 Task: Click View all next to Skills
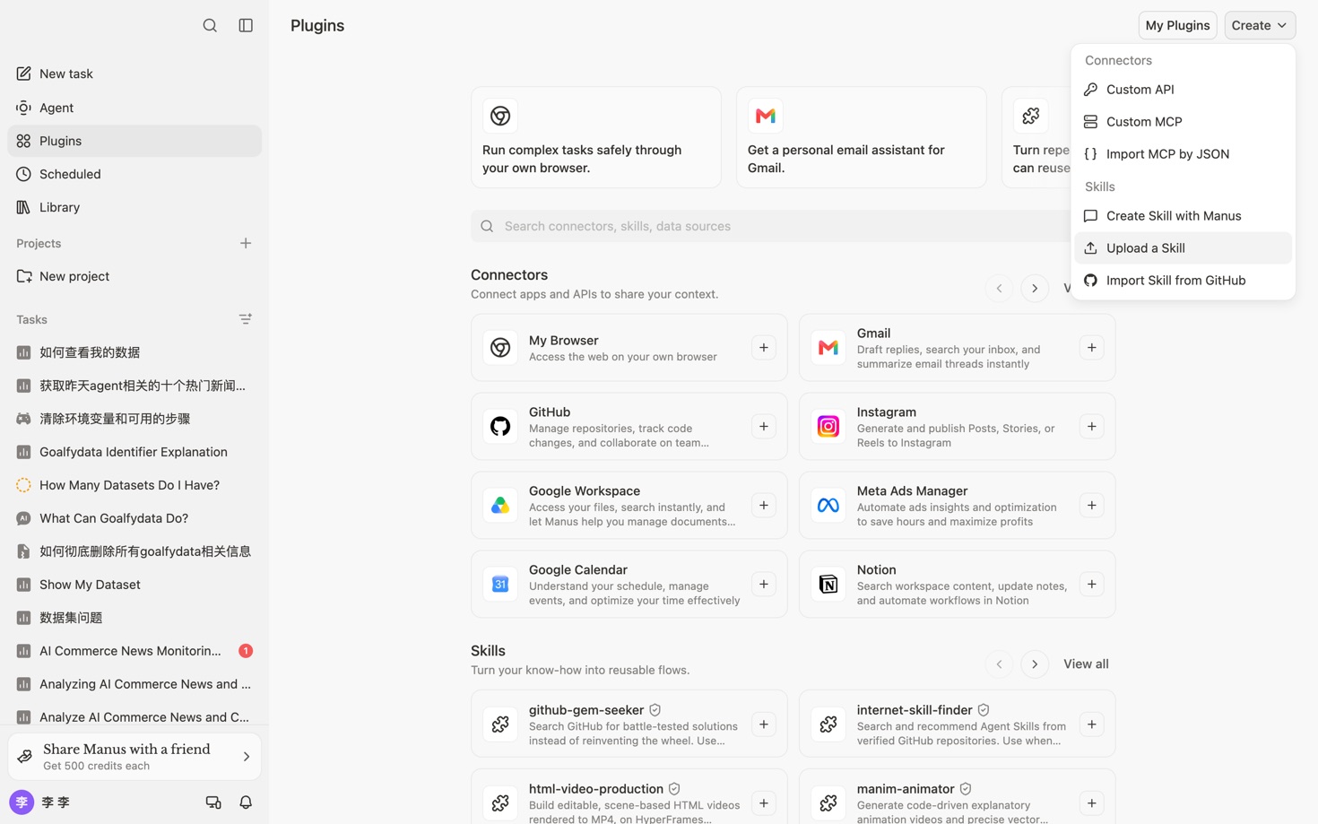pos(1086,664)
